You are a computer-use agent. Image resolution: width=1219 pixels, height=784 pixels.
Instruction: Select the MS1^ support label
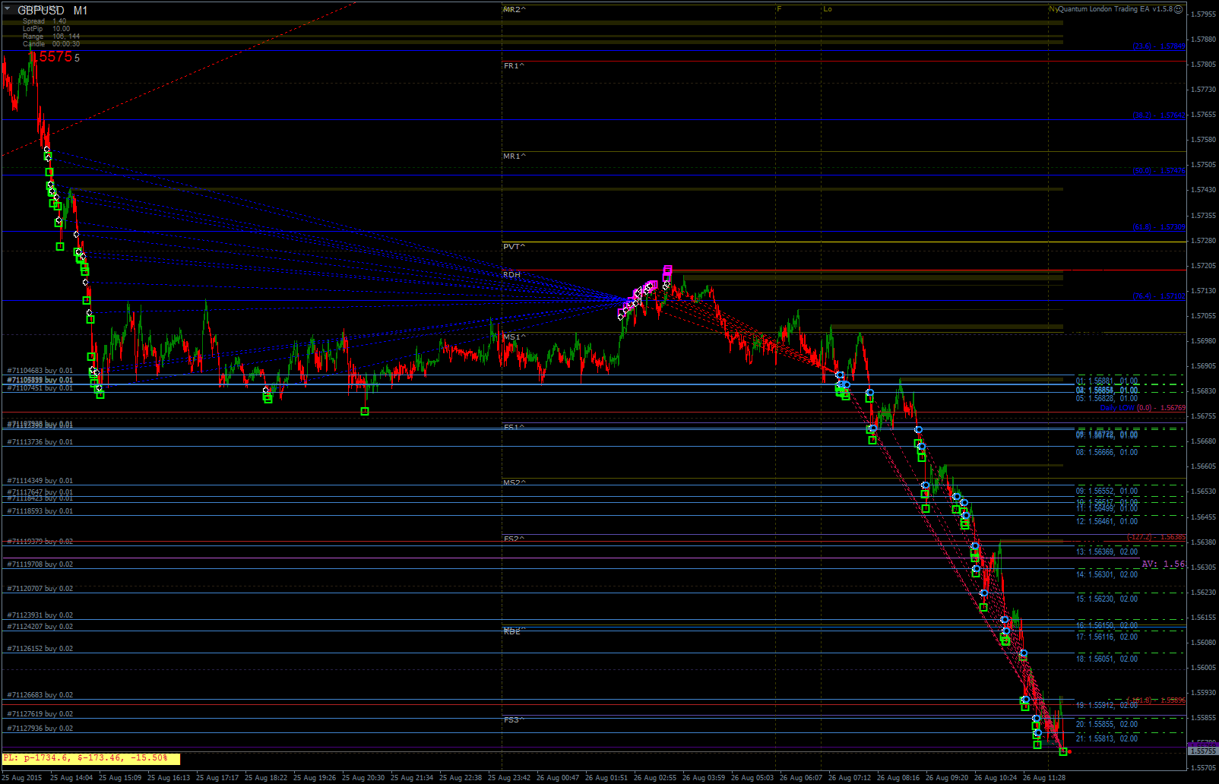tap(515, 337)
